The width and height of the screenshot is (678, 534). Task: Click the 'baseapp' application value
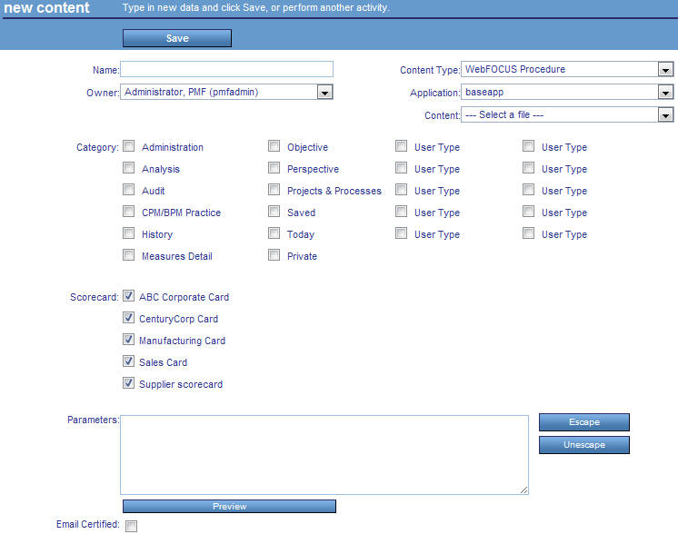(484, 92)
